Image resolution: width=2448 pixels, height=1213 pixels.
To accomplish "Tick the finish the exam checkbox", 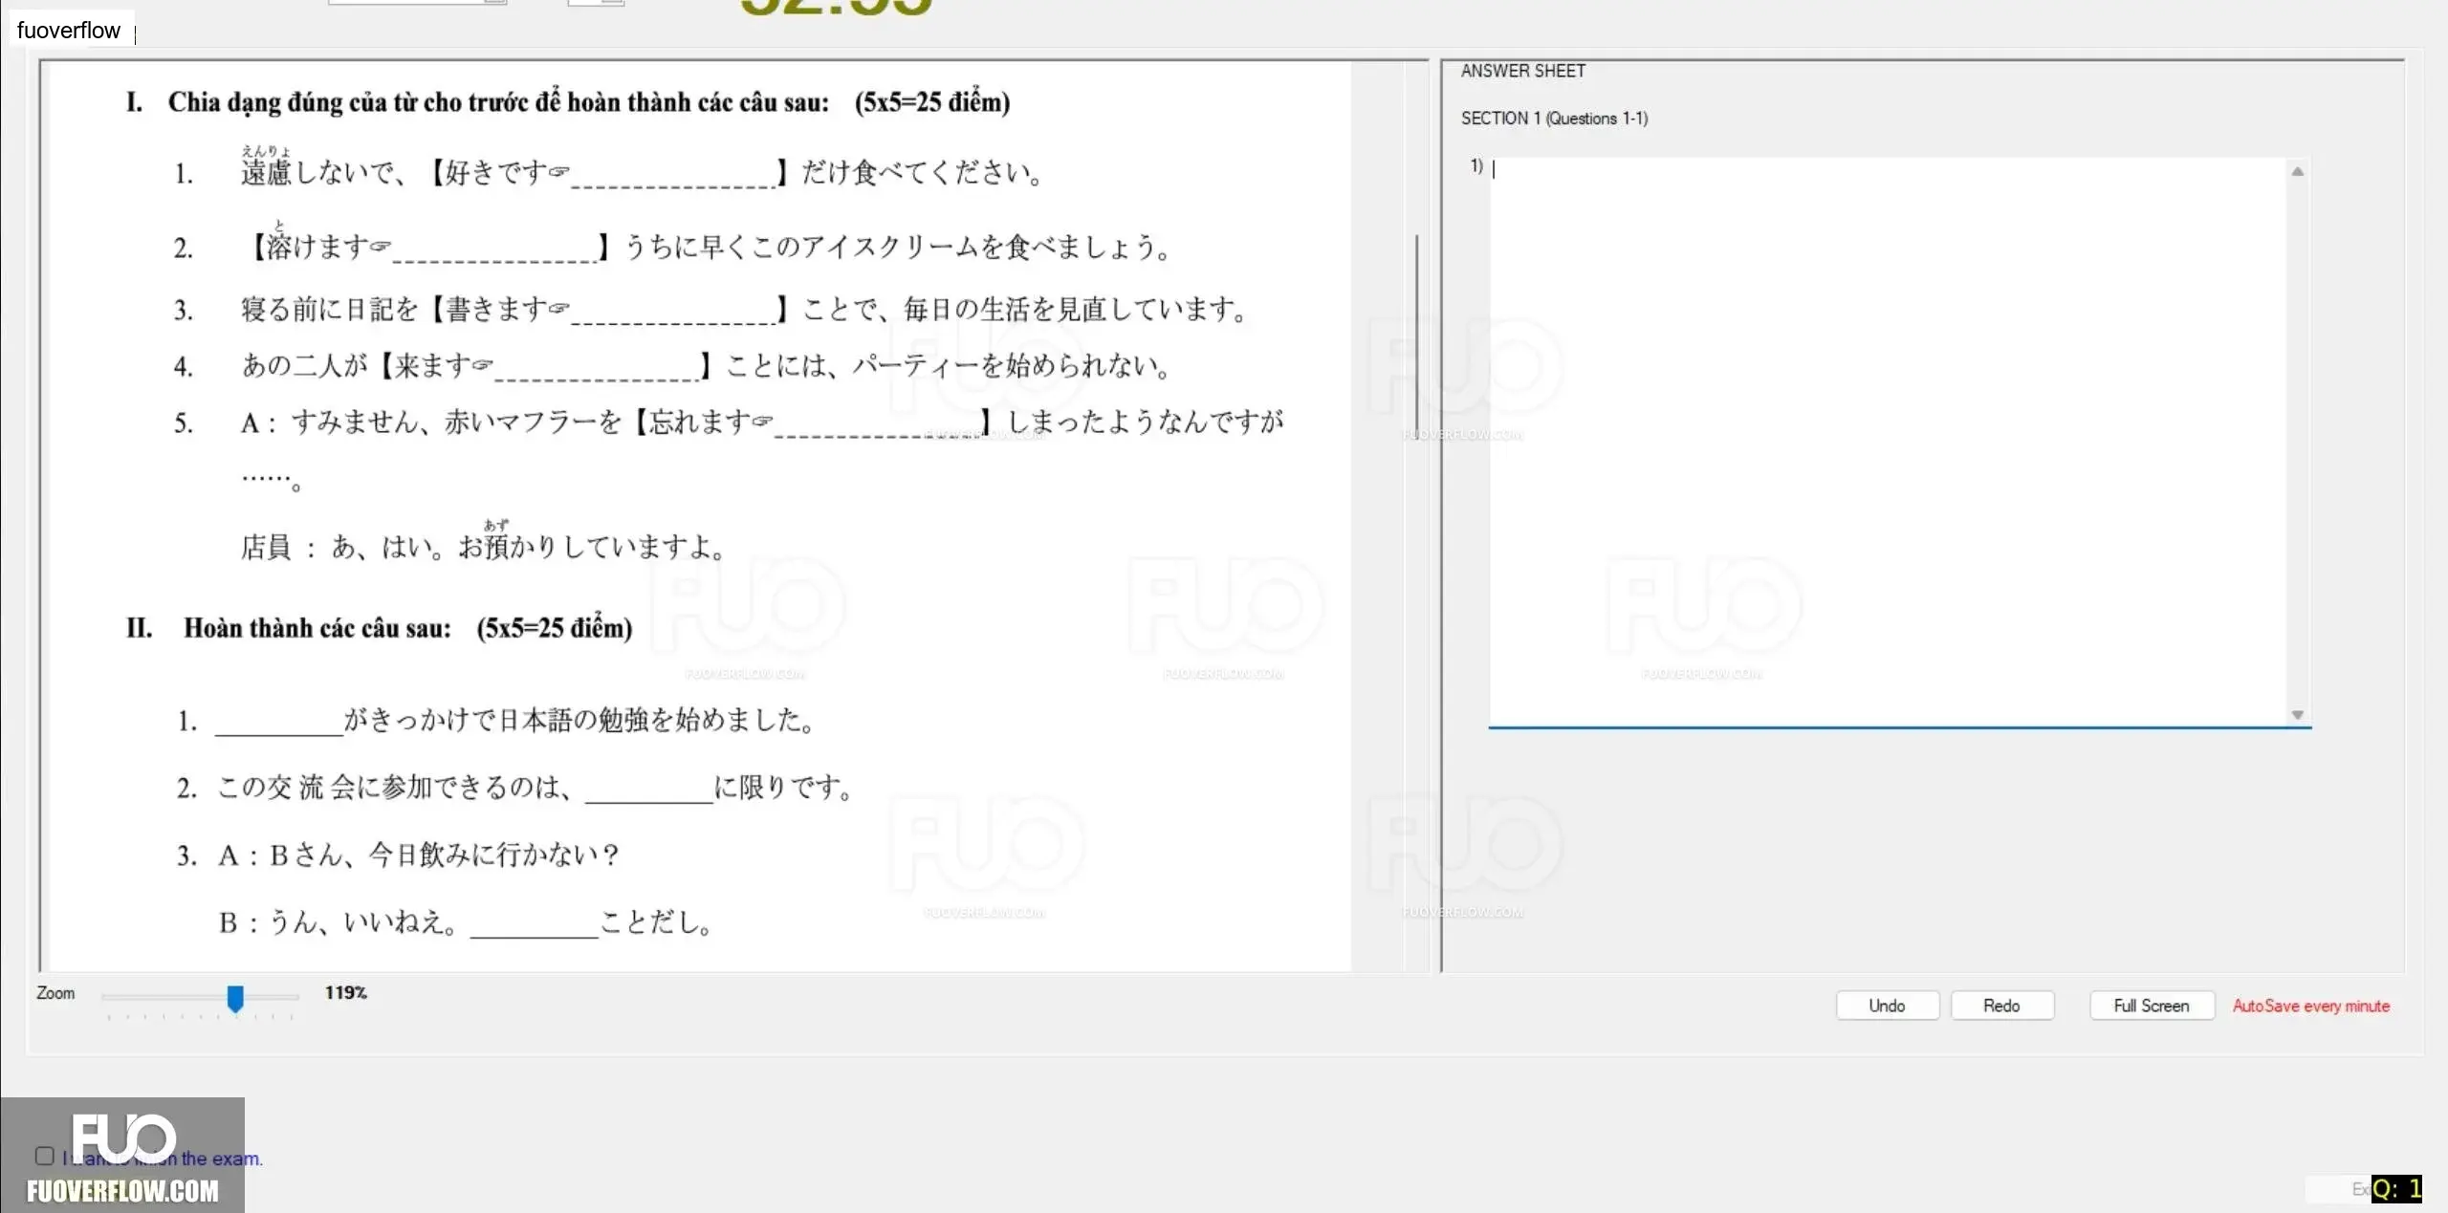I will tap(44, 1156).
